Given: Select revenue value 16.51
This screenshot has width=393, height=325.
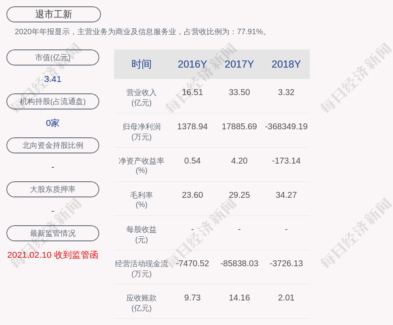Looking at the screenshot, I should click(x=192, y=92).
